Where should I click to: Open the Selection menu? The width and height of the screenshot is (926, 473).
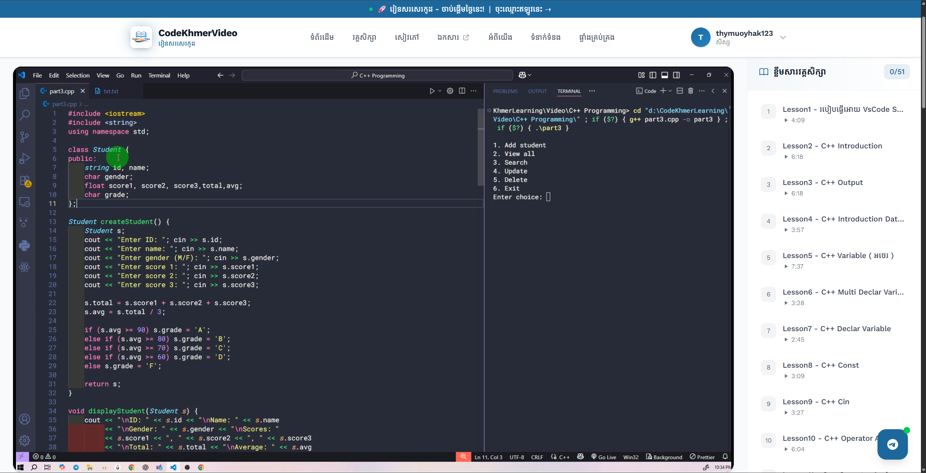pyautogui.click(x=77, y=75)
